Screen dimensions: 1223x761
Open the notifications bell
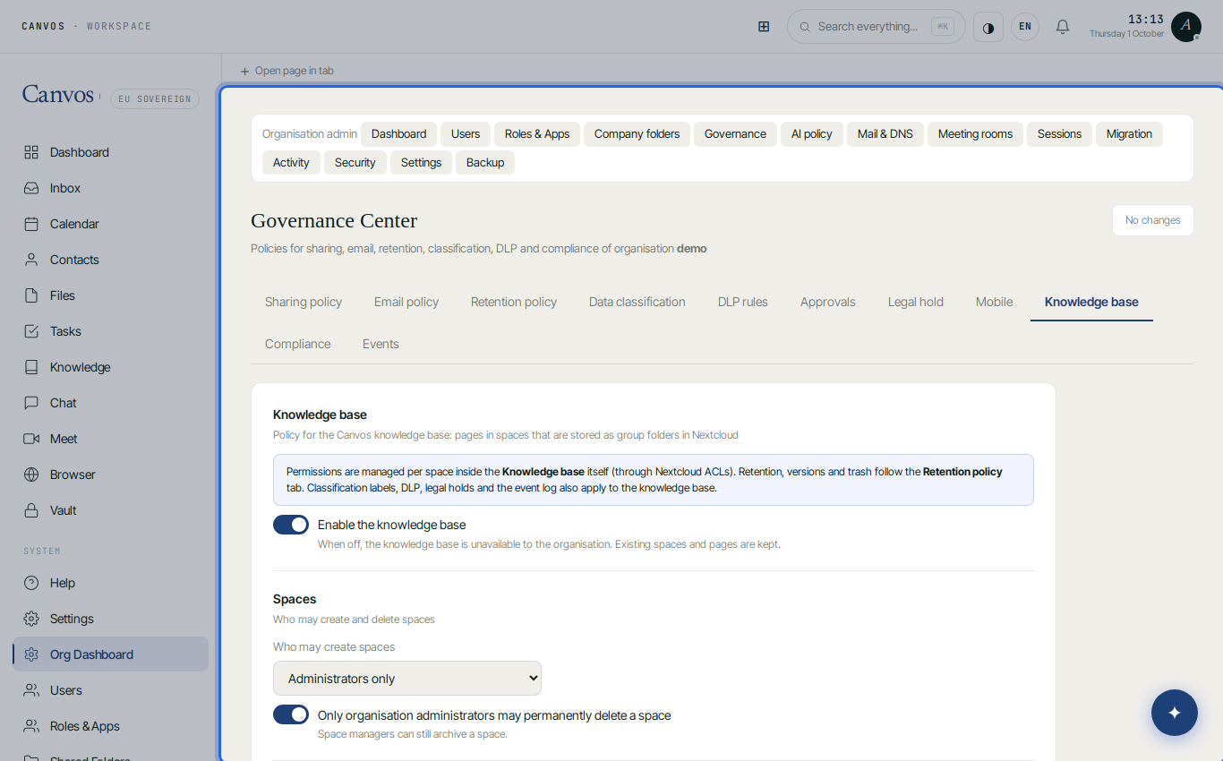click(x=1063, y=27)
